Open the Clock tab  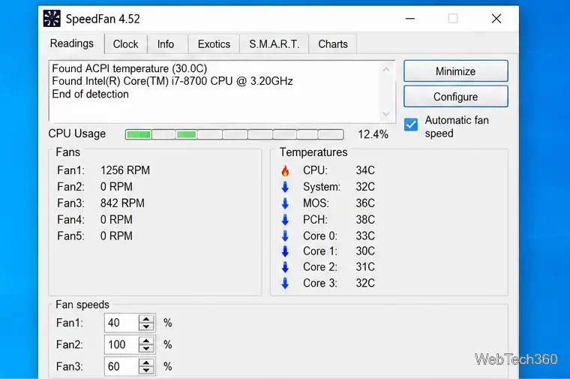(125, 44)
